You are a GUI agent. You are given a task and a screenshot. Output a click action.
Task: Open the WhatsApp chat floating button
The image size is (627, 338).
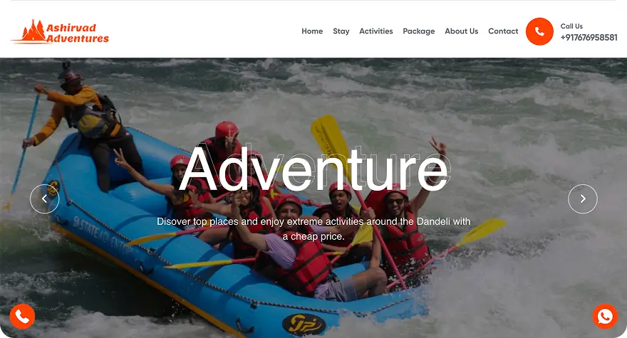[605, 317]
